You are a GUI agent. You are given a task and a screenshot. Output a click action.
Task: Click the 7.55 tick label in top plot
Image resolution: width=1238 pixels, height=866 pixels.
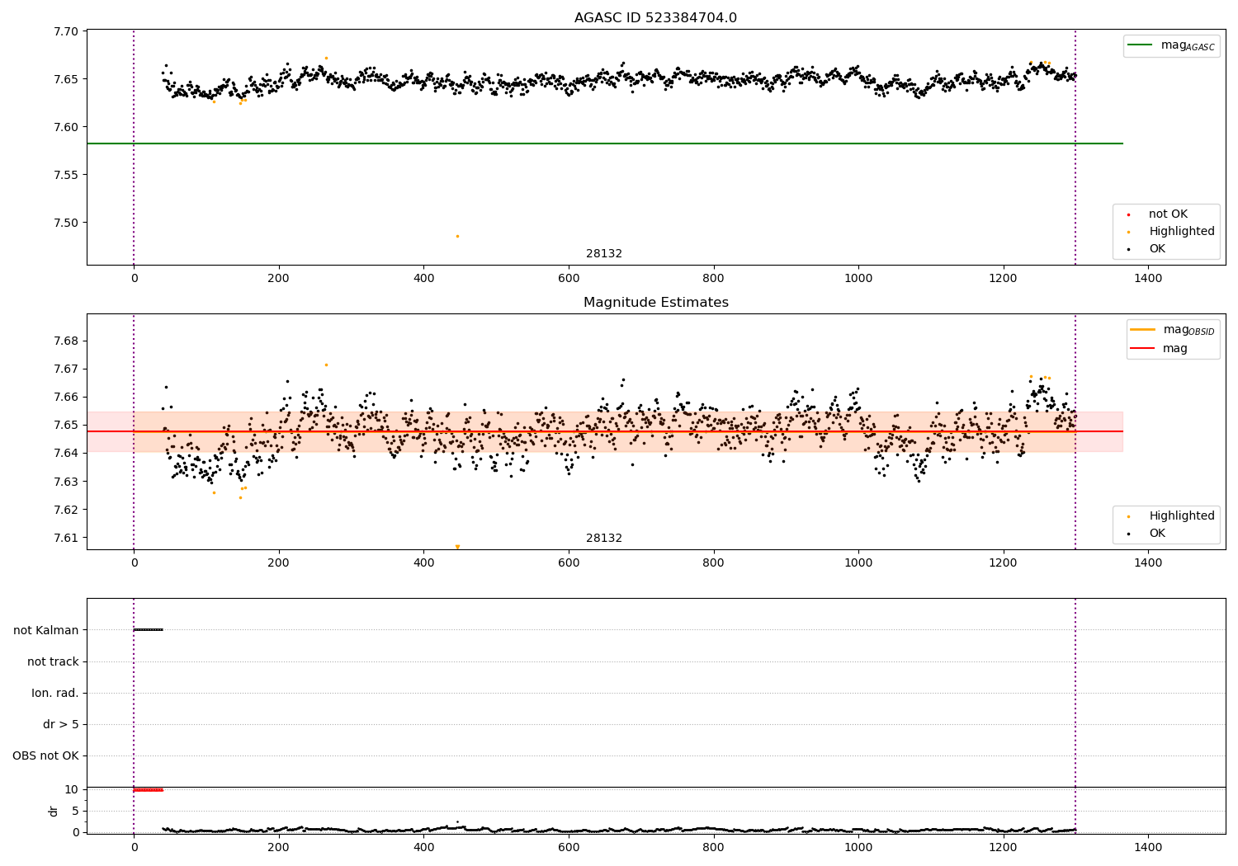66,175
